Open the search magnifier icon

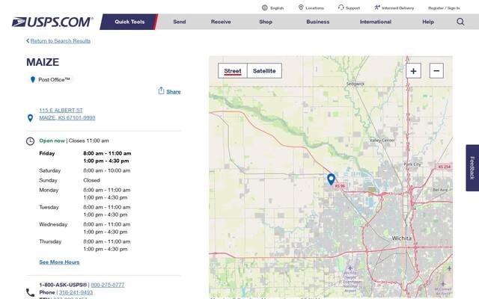click(x=460, y=22)
